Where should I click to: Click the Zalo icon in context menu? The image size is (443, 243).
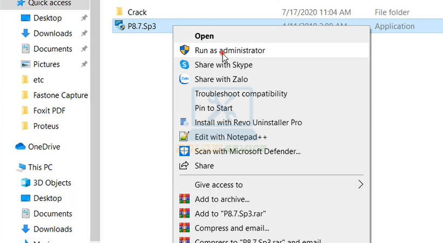click(x=185, y=79)
